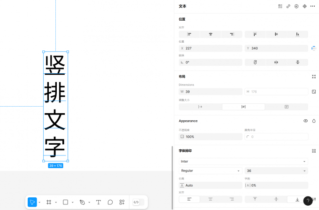This screenshot has width=319, height=210.
Task: Click create component icon in header
Action: click(304, 6)
